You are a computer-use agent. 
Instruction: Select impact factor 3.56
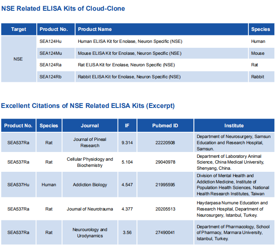[x=127, y=232]
